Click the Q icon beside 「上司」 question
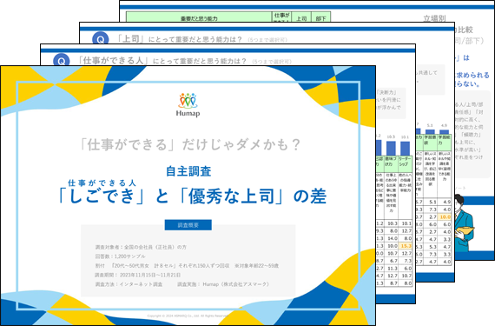Screen dimensions: 495x326 coord(101,38)
